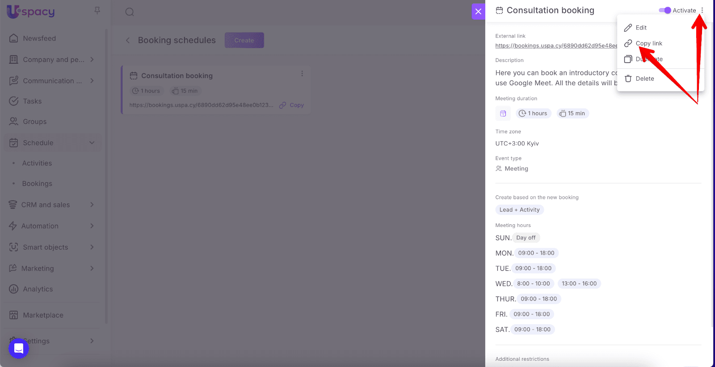Click Tuesday's 09:00 - 18:00 hours
This screenshot has width=715, height=367.
point(533,268)
